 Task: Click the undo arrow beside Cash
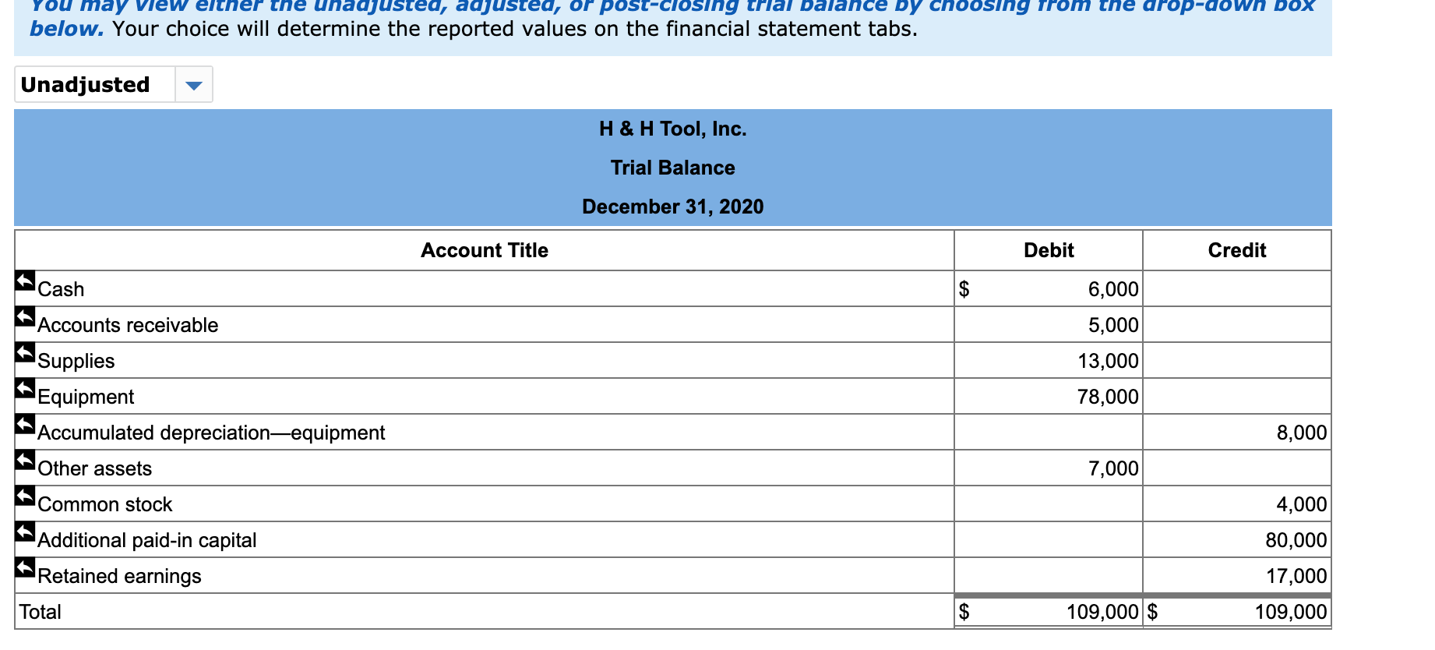pyautogui.click(x=24, y=280)
